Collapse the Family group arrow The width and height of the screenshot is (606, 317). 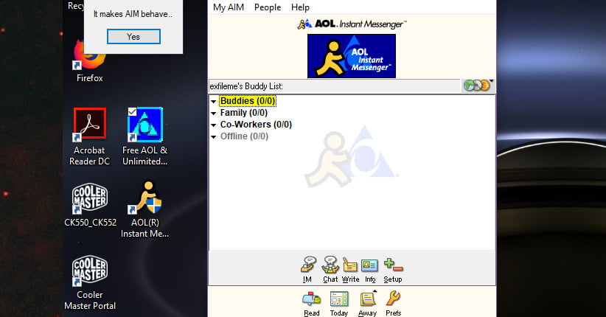pos(213,114)
